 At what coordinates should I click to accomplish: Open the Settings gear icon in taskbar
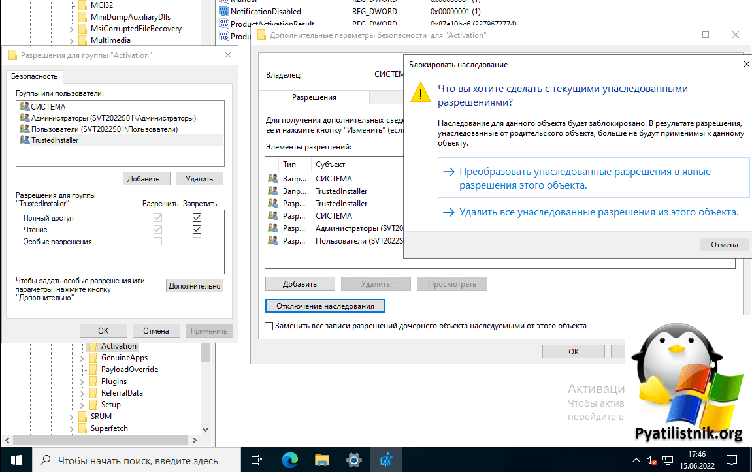click(x=353, y=460)
